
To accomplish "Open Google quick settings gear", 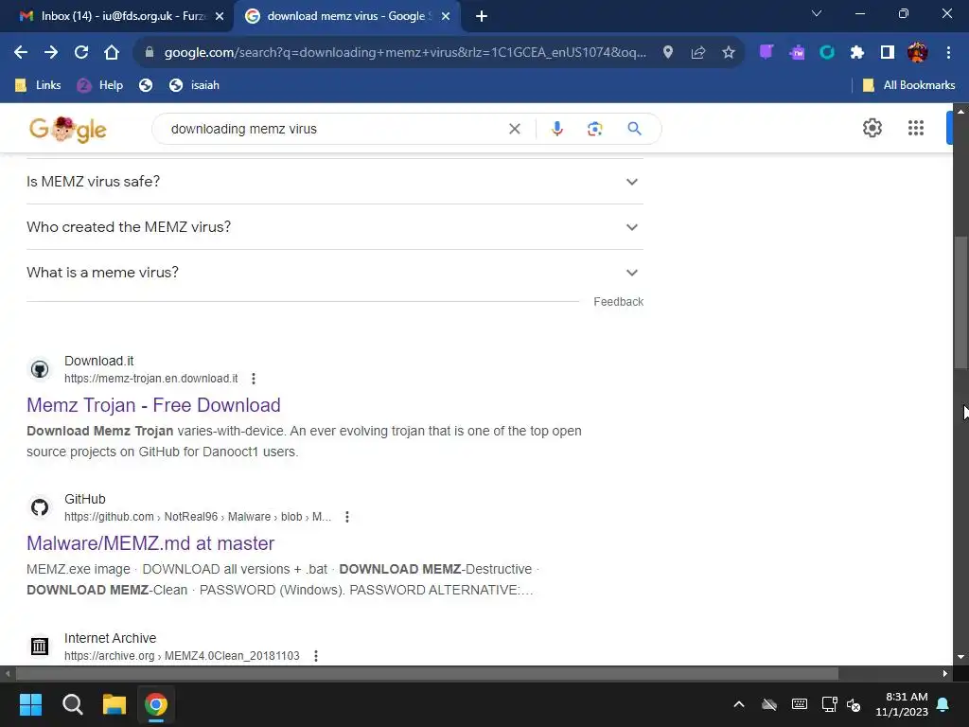I will [x=872, y=128].
